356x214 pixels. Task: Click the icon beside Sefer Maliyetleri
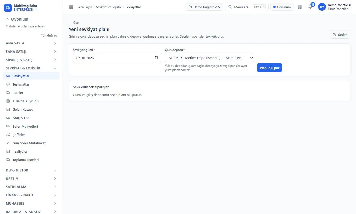8,126
